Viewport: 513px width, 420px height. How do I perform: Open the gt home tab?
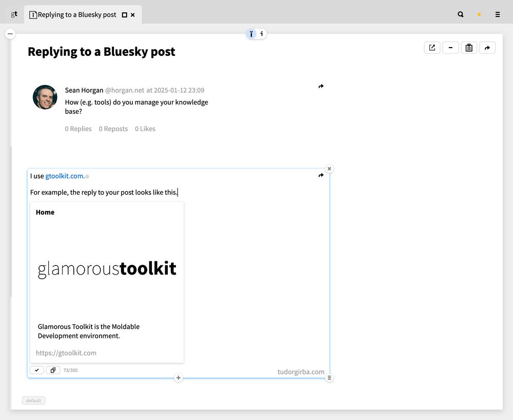coord(14,14)
